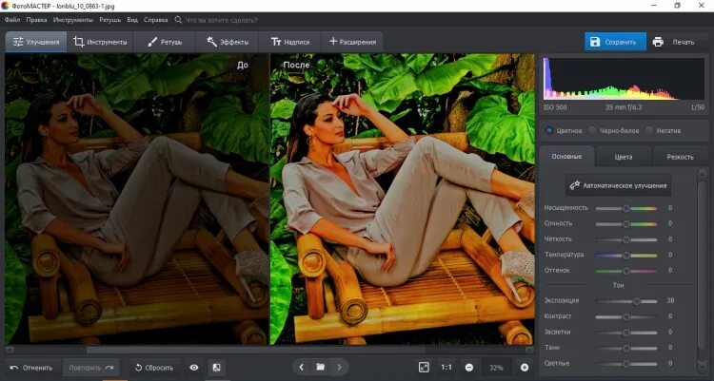Viewport: 714px width, 381px height.
Task: Open the Улучшения tab
Action: 36,42
